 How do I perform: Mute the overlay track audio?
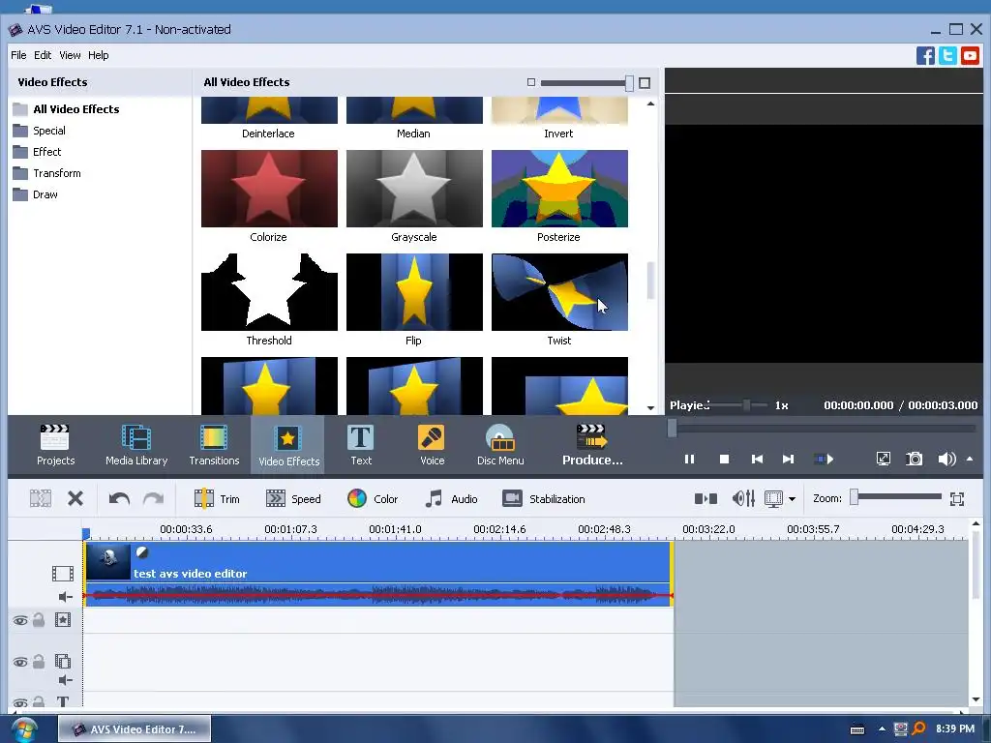65,680
